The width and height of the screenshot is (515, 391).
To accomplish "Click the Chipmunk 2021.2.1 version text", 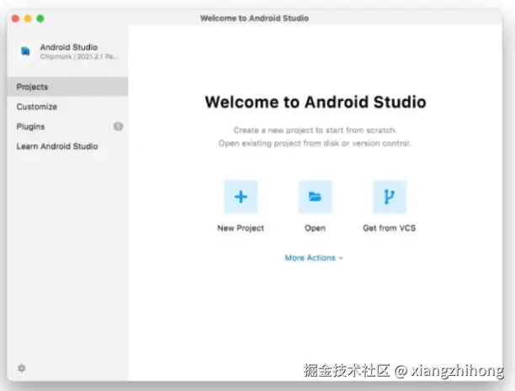I will click(79, 57).
